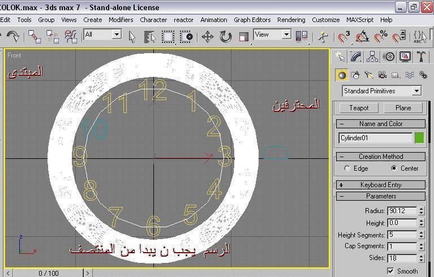Open the All selection filter dropdown
This screenshot has width=434, height=277.
(102, 34)
